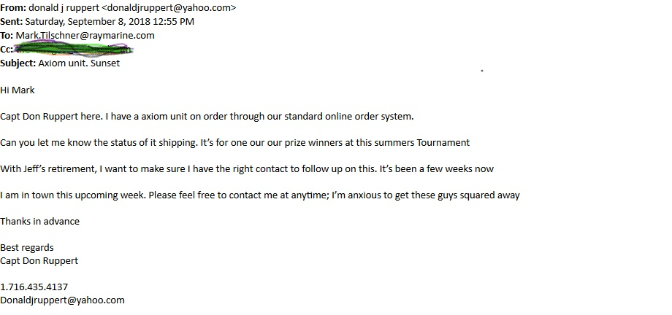Click the Cc label

(6, 50)
